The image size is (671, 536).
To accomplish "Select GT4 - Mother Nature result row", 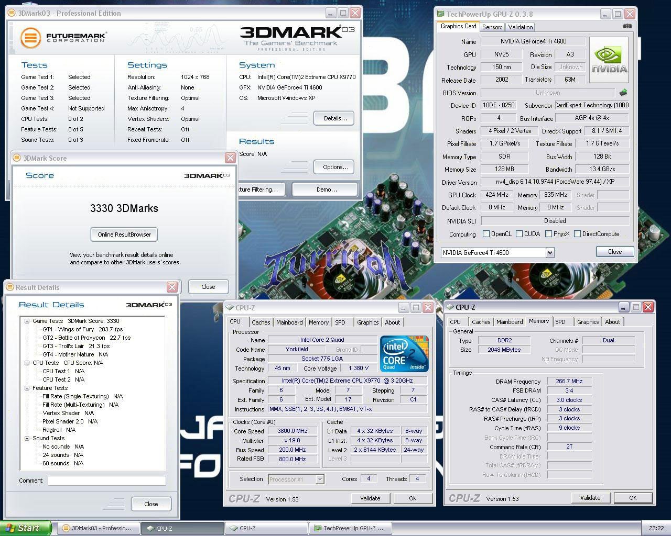I will click(75, 354).
